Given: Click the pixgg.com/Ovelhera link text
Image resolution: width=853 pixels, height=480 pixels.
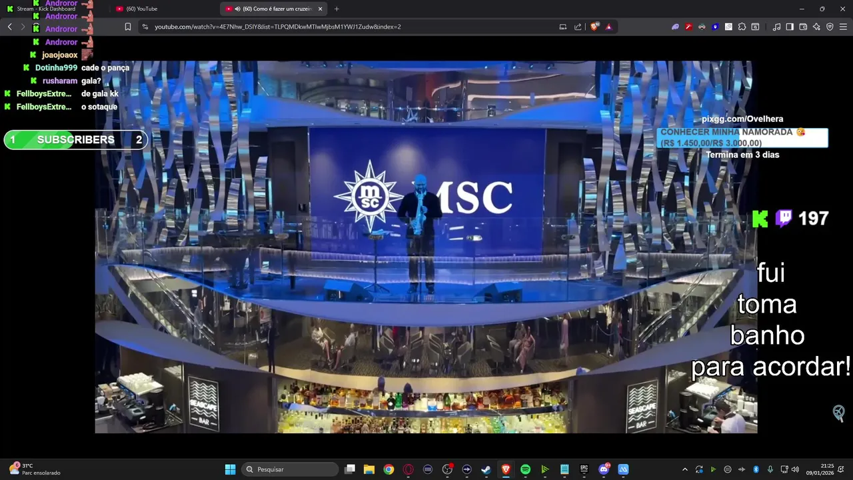Looking at the screenshot, I should [742, 119].
